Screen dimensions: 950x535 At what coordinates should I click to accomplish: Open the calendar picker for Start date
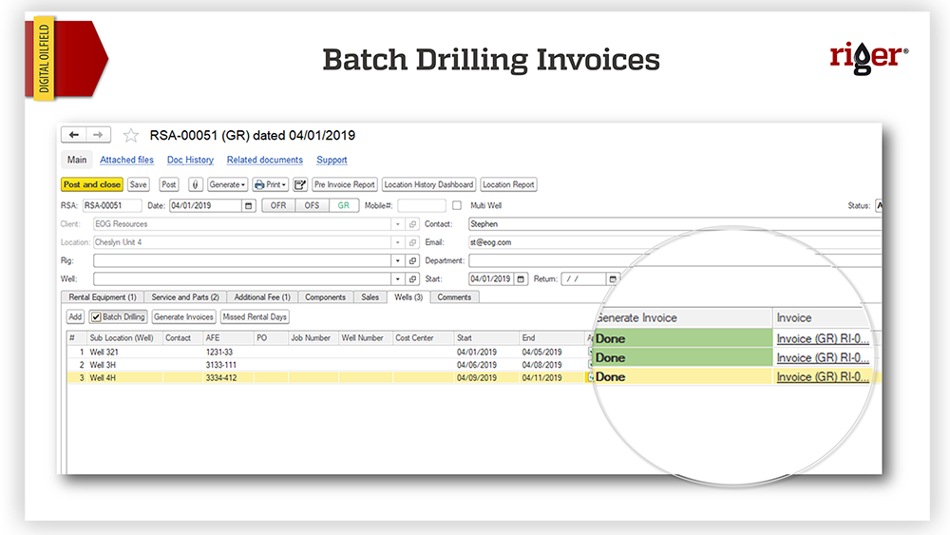point(521,279)
